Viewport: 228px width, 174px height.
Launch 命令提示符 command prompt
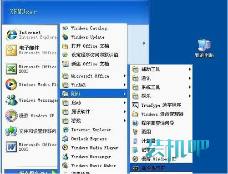click(161, 168)
